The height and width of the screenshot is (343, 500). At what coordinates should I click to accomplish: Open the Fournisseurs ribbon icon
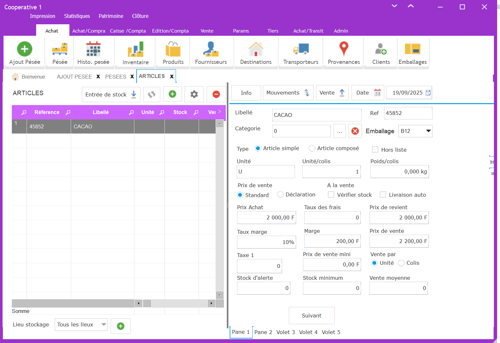211,49
